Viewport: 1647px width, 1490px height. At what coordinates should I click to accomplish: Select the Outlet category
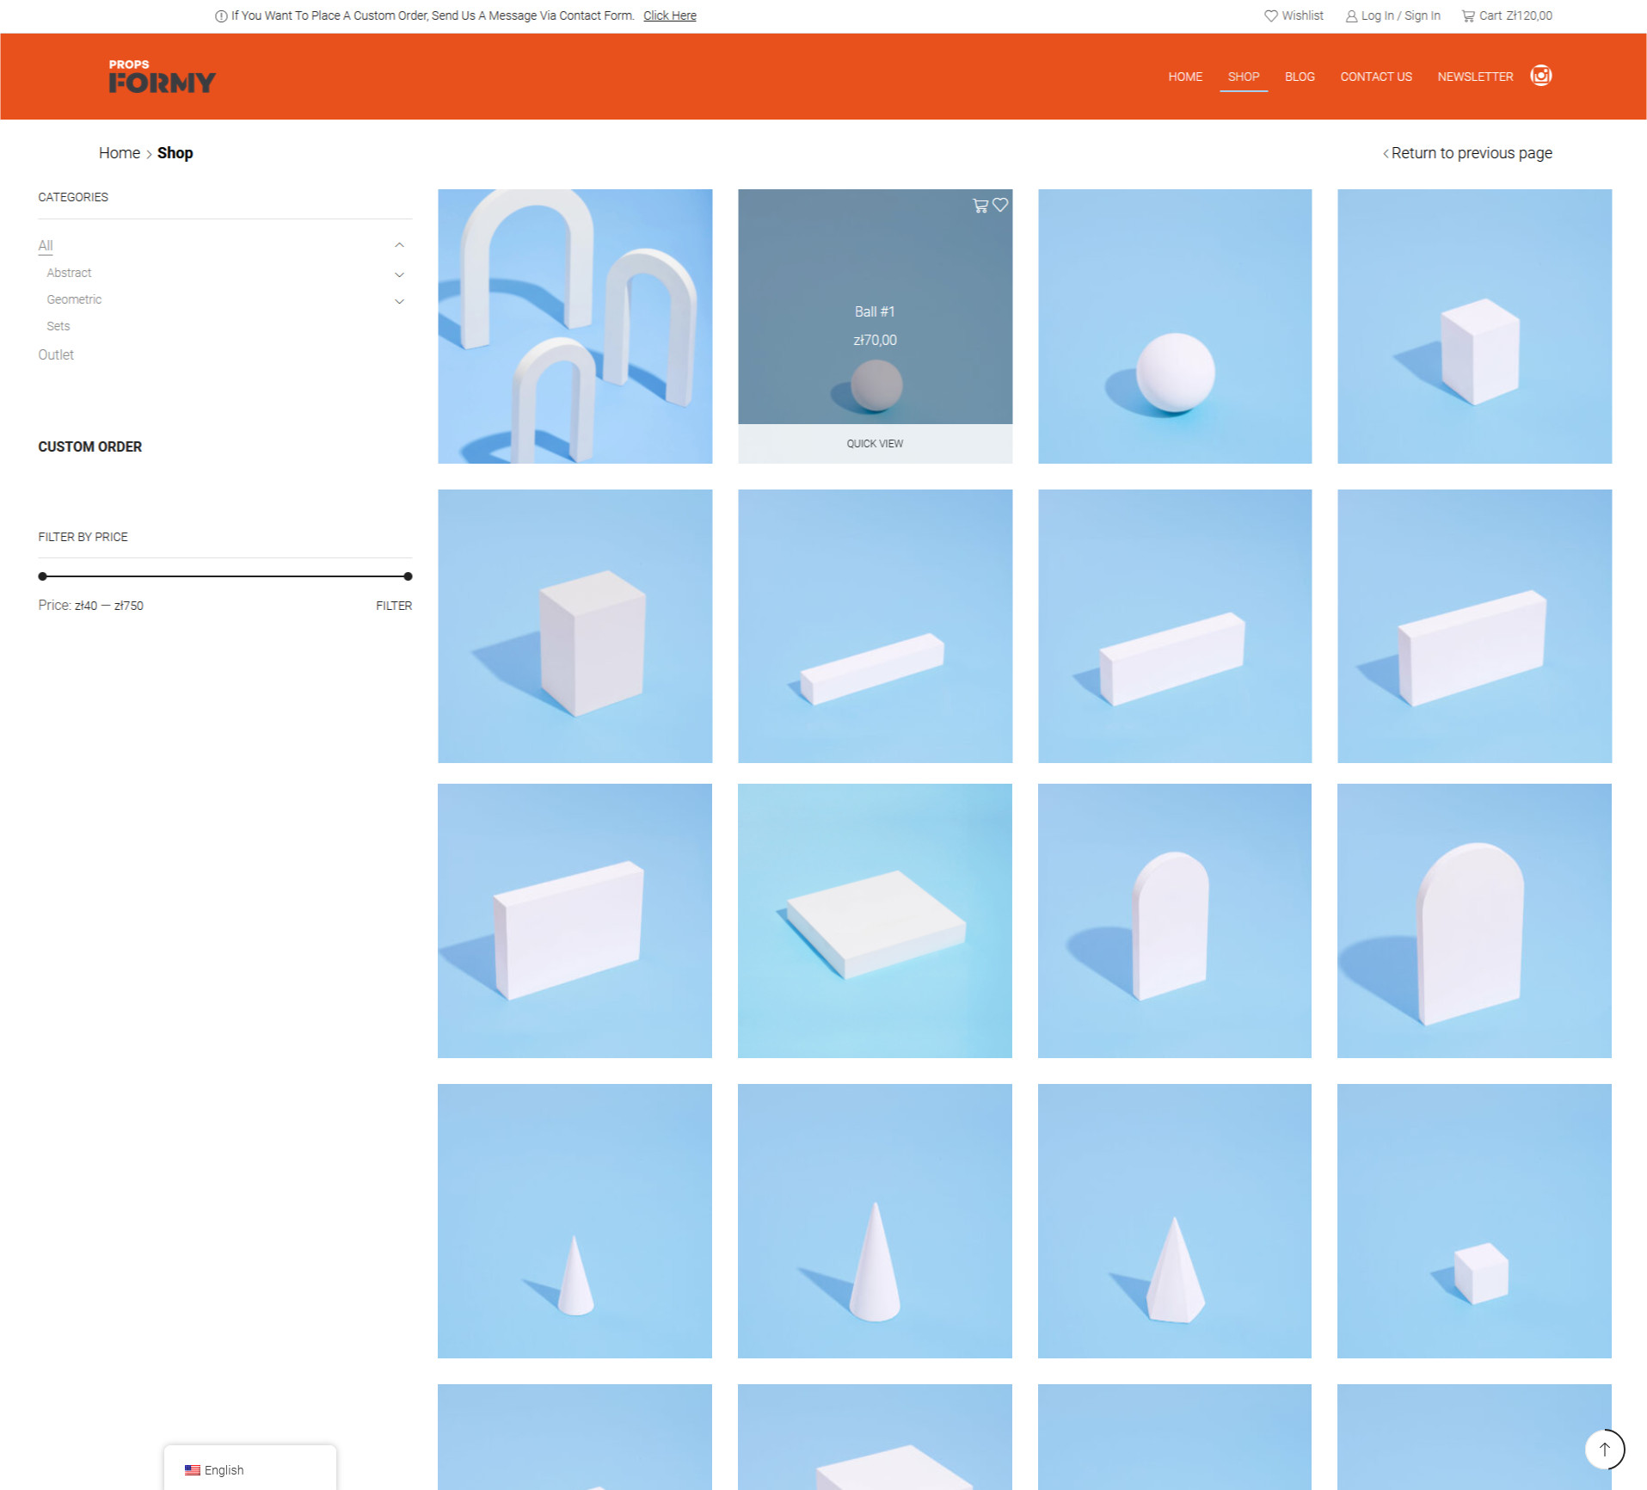56,354
